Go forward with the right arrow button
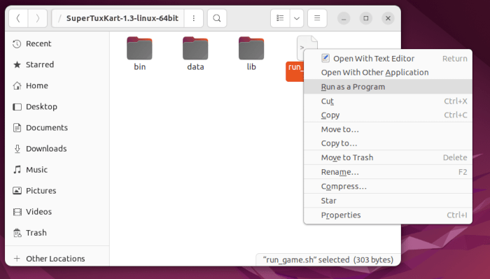 pos(38,18)
